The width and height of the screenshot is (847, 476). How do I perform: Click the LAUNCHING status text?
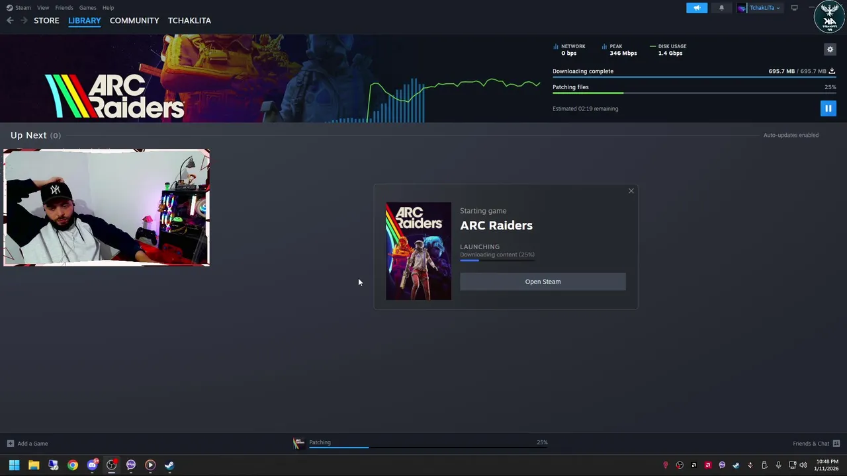click(x=480, y=247)
